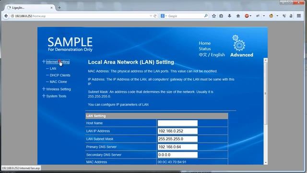The height and width of the screenshot is (173, 307).
Task: Click the MAC Address row label
Action: coord(96,162)
